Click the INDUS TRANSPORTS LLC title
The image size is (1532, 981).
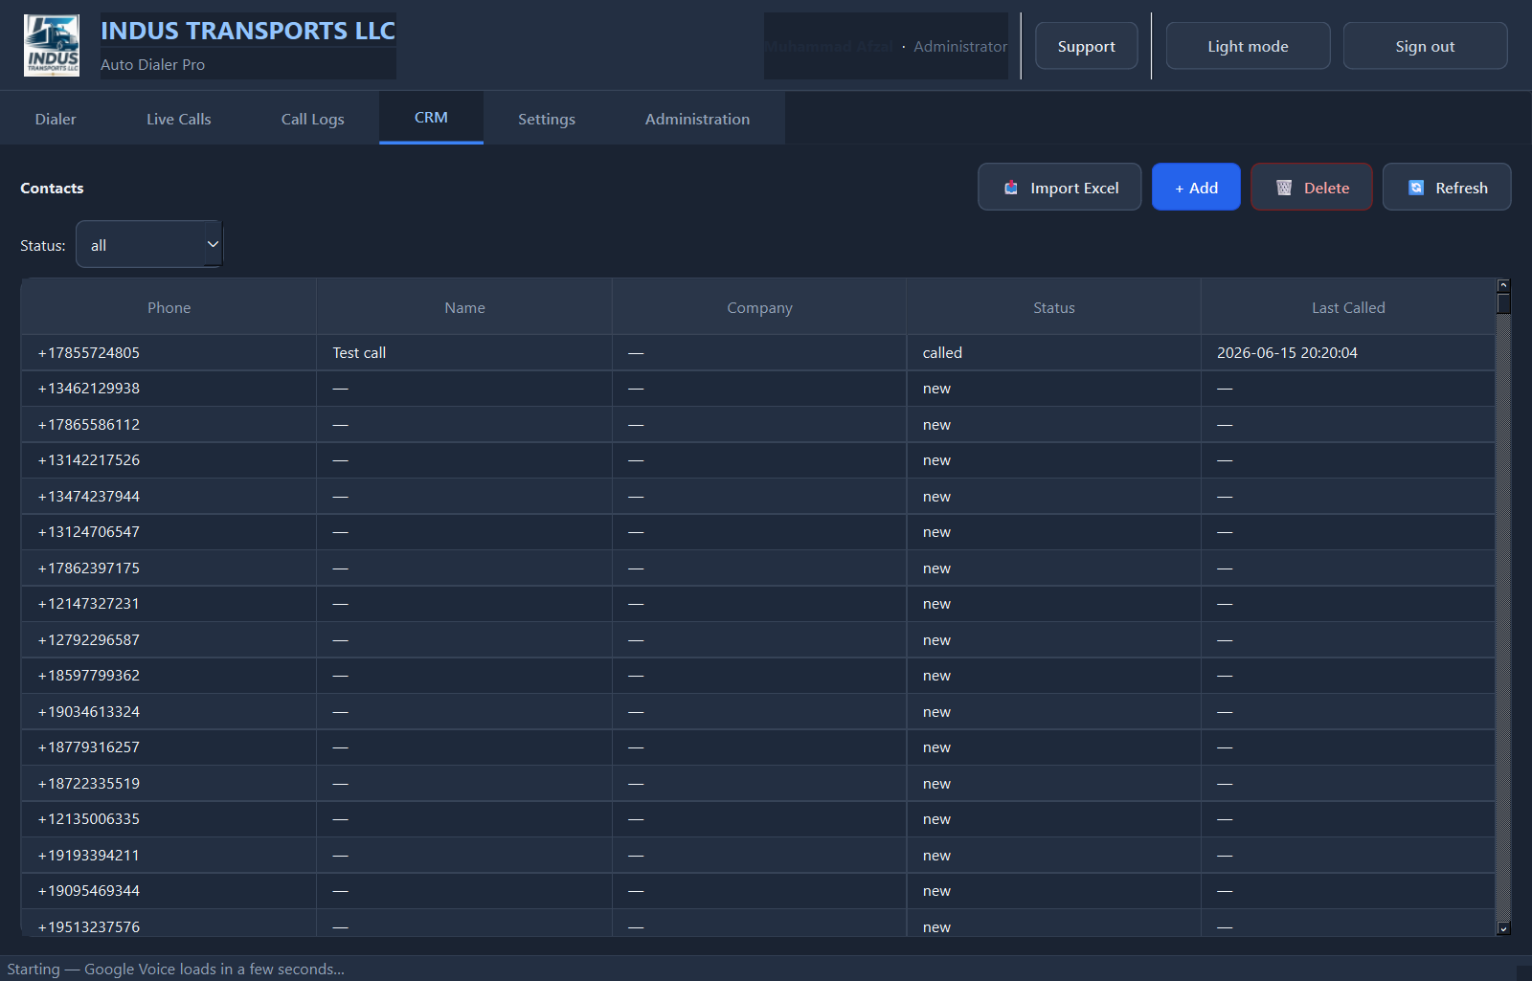click(x=248, y=31)
